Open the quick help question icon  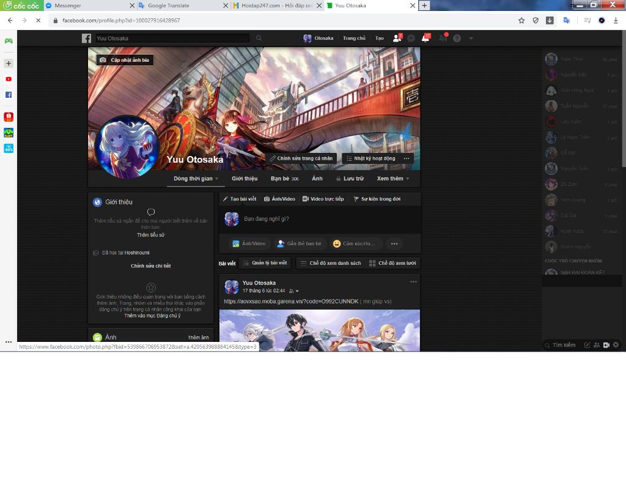pos(457,39)
